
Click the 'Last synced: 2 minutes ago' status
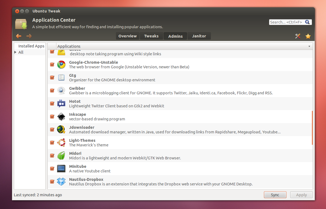(38, 195)
